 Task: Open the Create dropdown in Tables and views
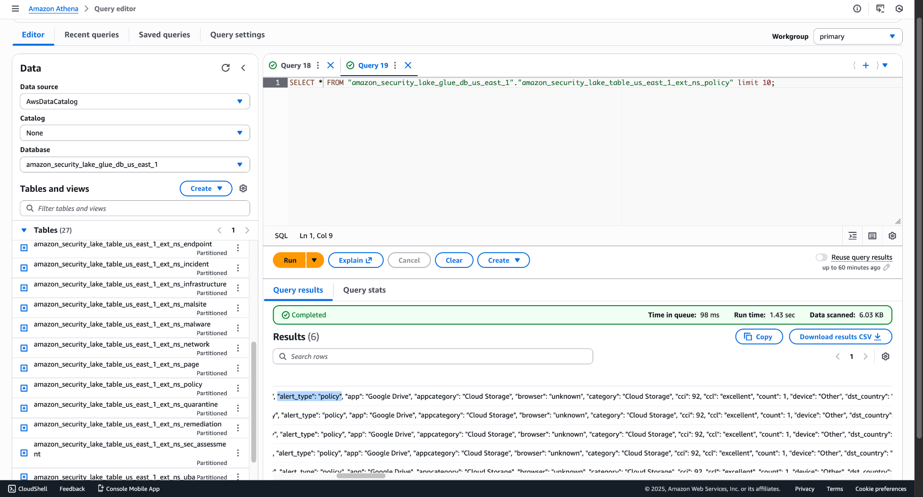(206, 189)
